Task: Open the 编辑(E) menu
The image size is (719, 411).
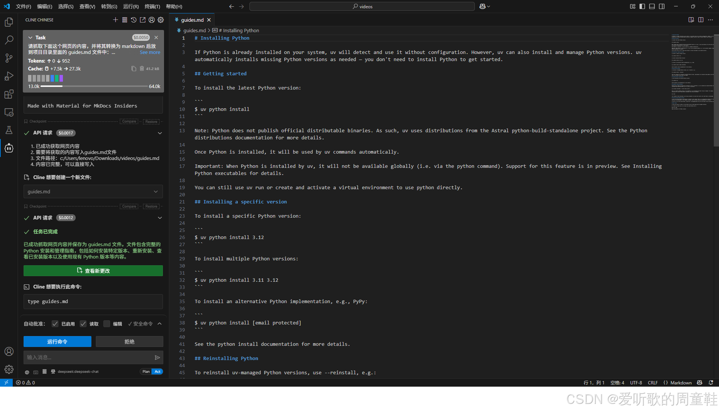Action: pyautogui.click(x=45, y=6)
